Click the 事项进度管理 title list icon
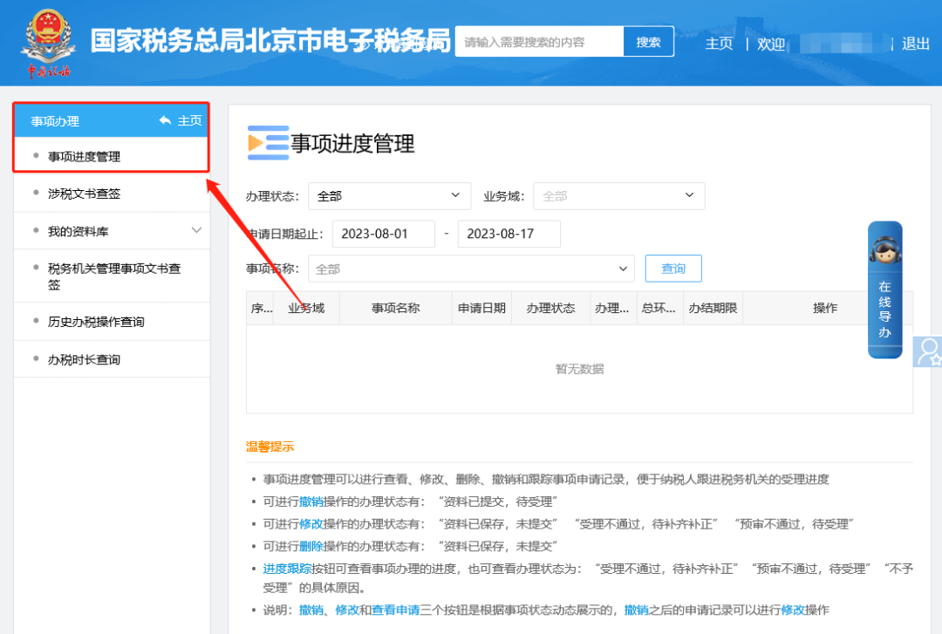Viewport: 942px width, 634px height. click(x=268, y=143)
